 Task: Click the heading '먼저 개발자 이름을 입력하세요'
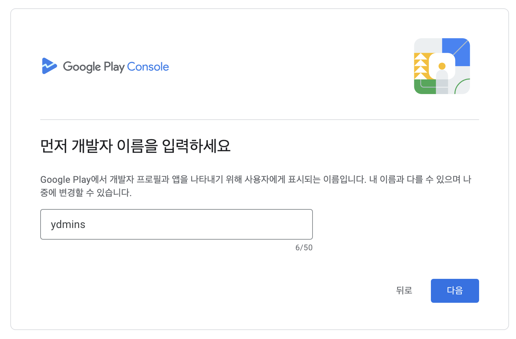(135, 145)
